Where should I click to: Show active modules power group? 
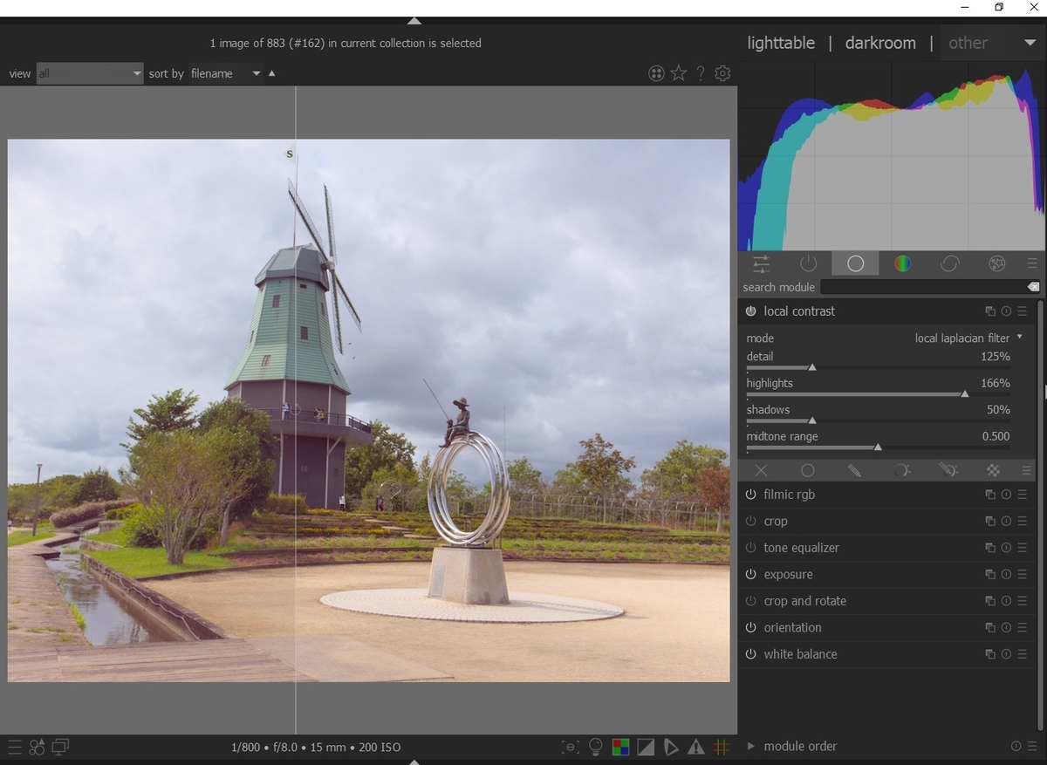click(808, 263)
